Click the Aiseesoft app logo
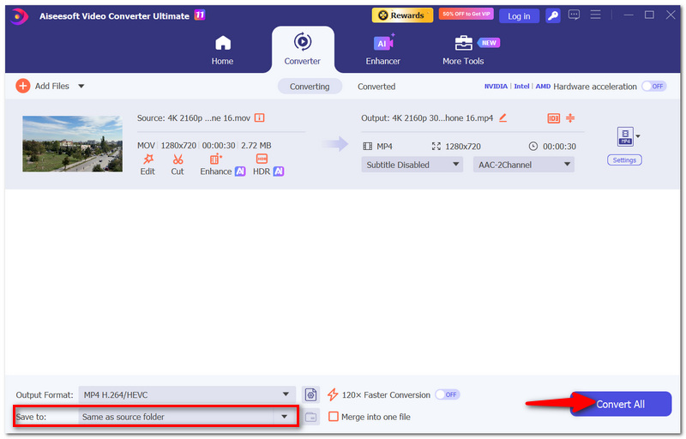 tap(18, 16)
